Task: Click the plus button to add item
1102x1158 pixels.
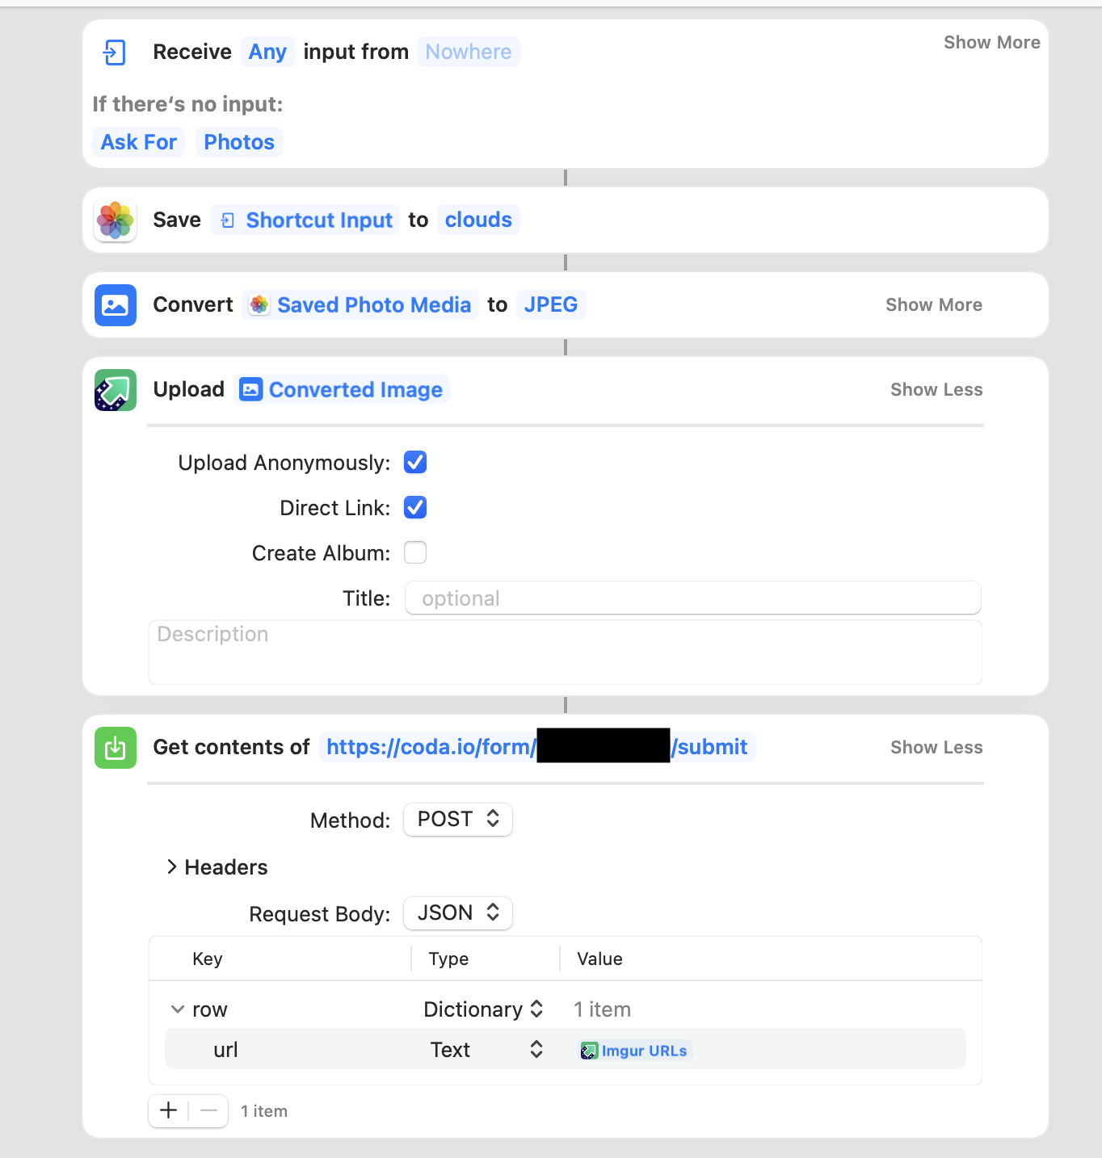Action: click(x=168, y=1111)
